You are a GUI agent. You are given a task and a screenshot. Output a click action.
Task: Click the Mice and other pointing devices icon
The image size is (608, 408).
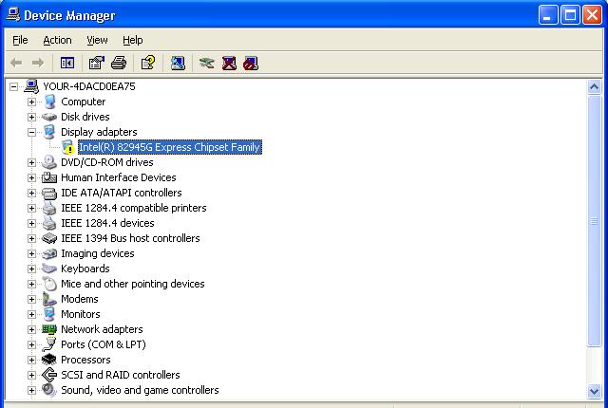(49, 284)
